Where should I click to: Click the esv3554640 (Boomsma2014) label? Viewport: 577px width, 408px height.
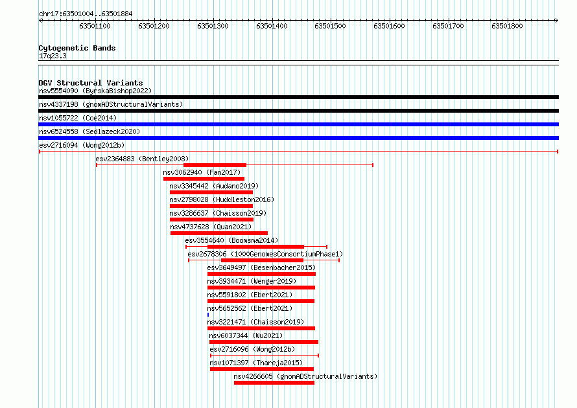(x=231, y=240)
